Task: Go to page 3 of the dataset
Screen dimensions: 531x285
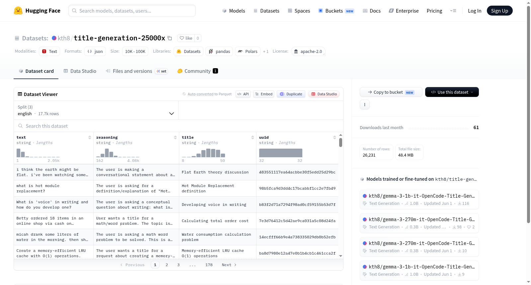Action: click(179, 265)
